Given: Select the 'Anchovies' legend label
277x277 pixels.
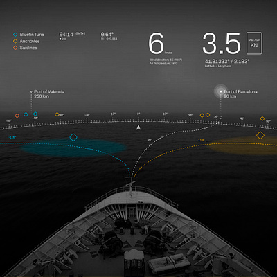Looking at the screenshot, I should pos(30,41).
